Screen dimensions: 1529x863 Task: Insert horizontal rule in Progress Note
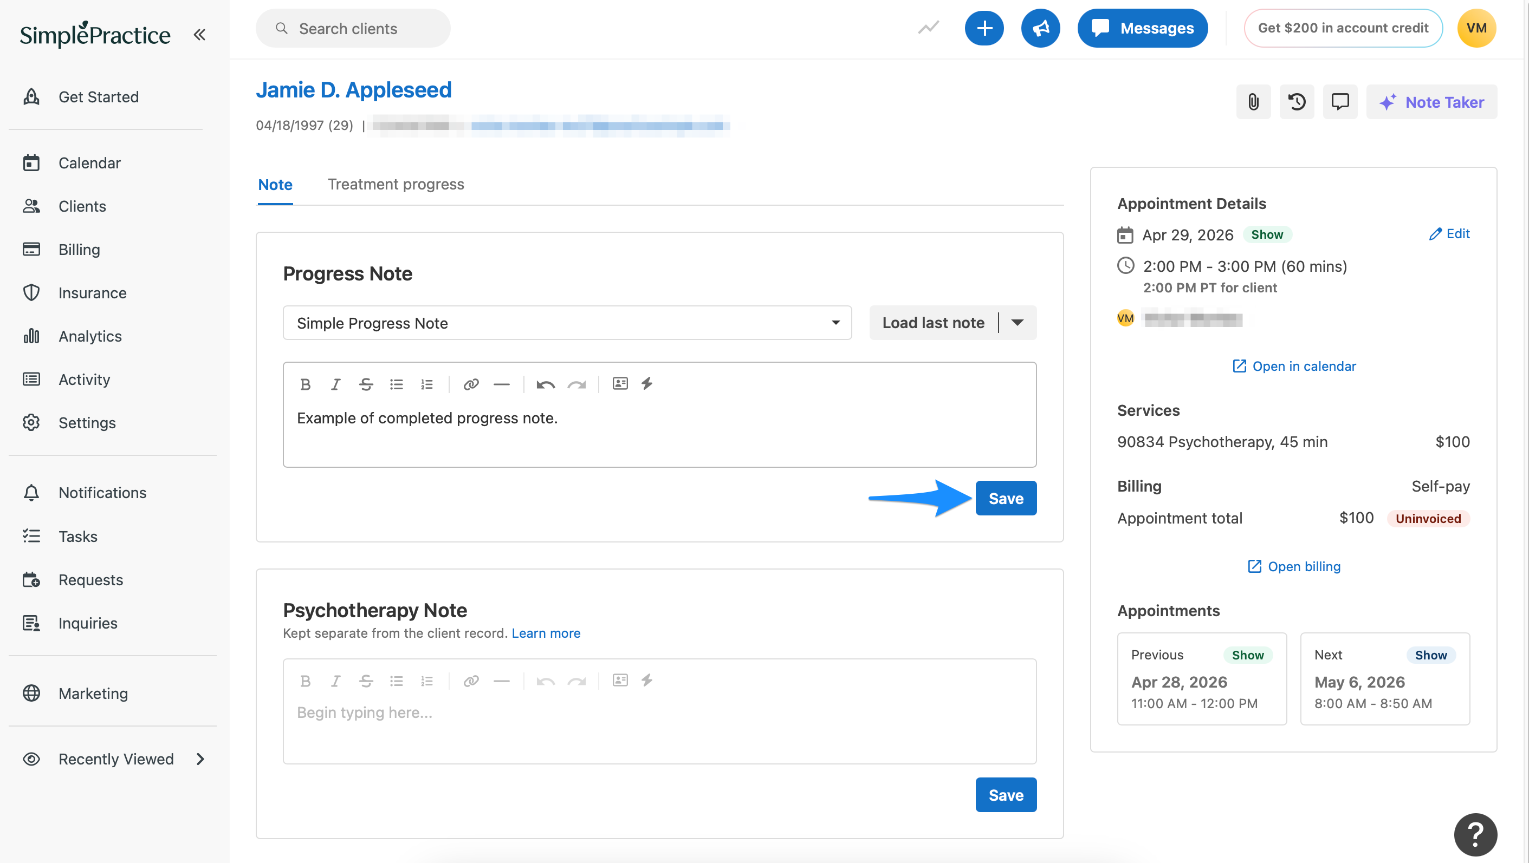pyautogui.click(x=502, y=384)
